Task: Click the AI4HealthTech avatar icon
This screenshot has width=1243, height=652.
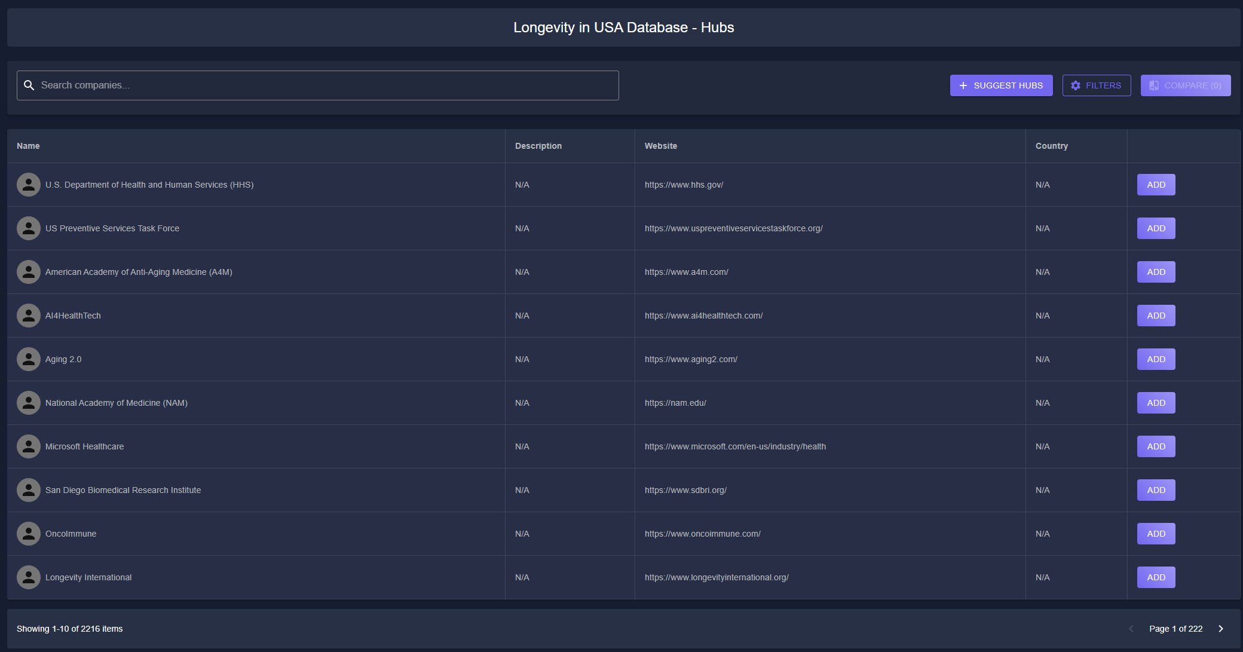Action: (28, 316)
